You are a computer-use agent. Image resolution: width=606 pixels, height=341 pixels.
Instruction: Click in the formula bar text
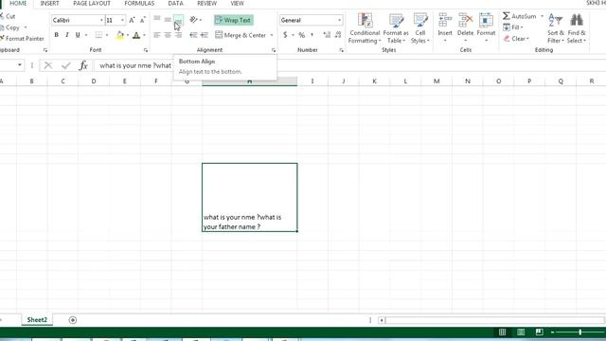[x=135, y=65]
